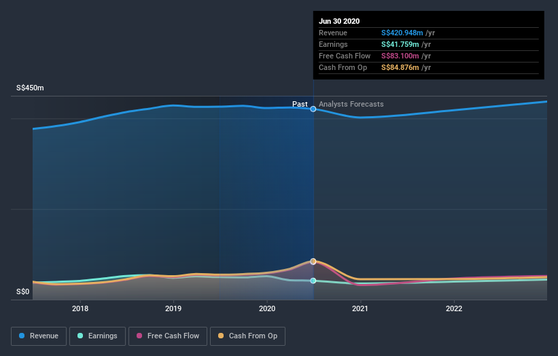
Task: Click the 2020 x-axis label
Action: click(267, 308)
